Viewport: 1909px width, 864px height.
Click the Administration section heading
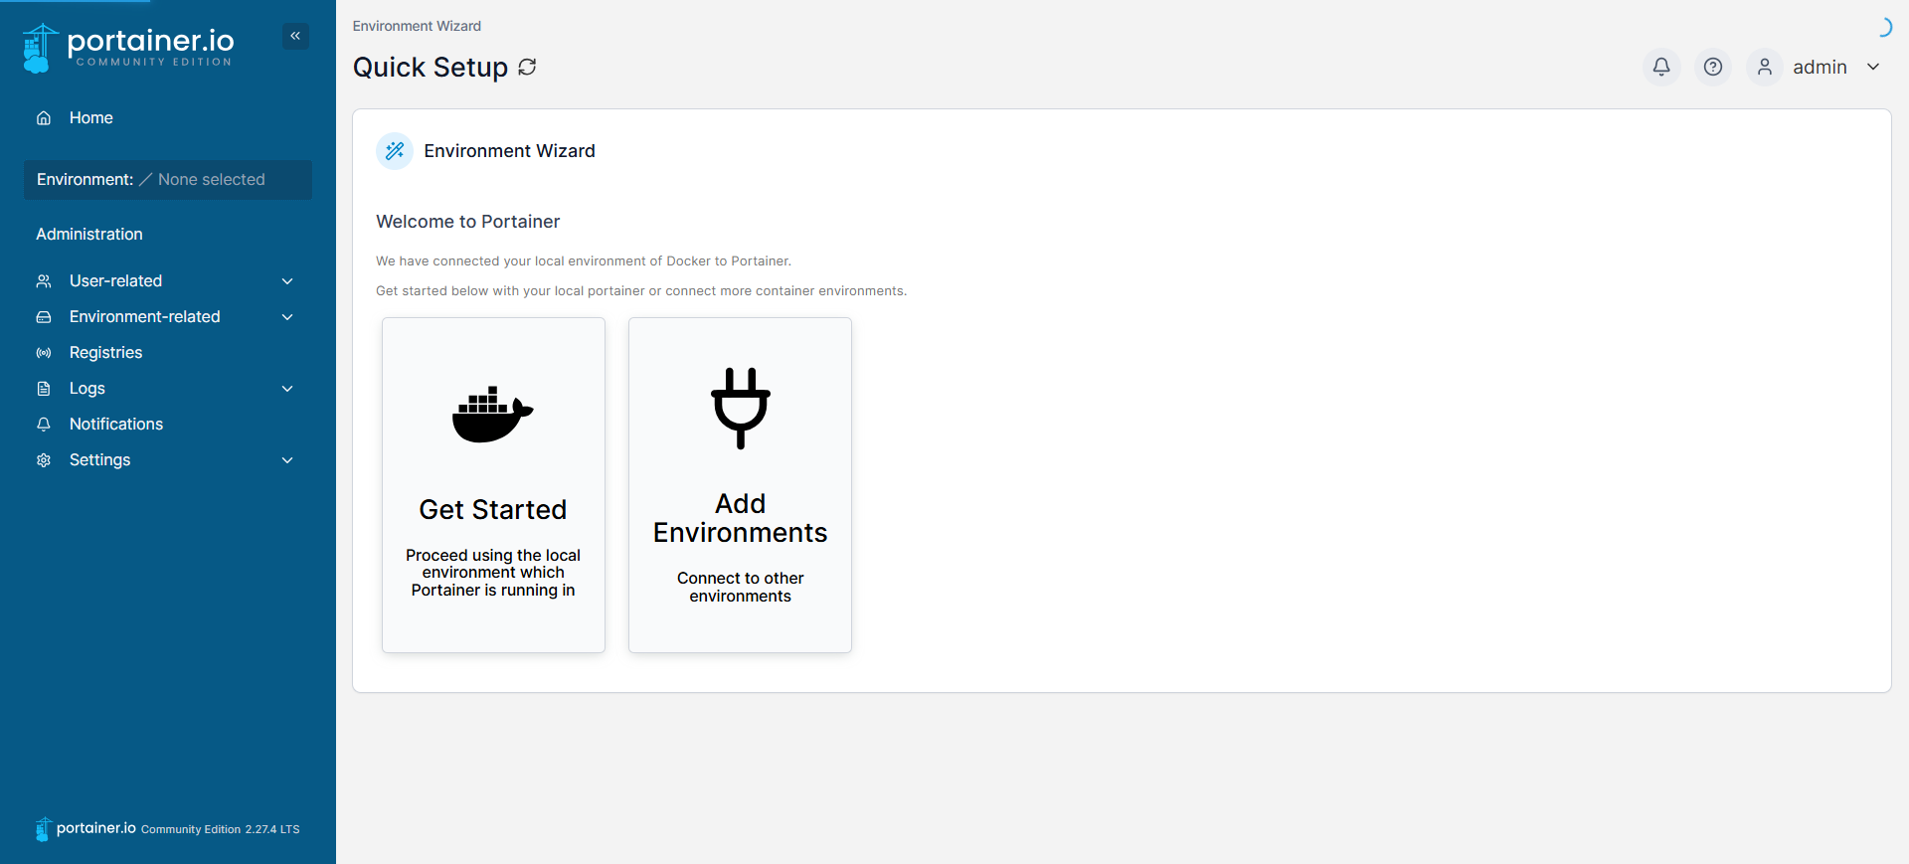point(89,235)
